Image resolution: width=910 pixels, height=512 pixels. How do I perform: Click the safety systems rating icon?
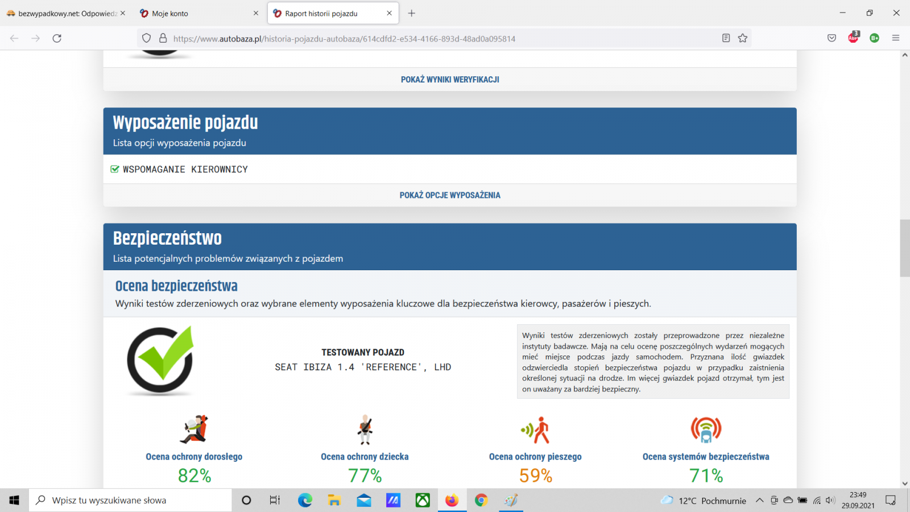(706, 430)
